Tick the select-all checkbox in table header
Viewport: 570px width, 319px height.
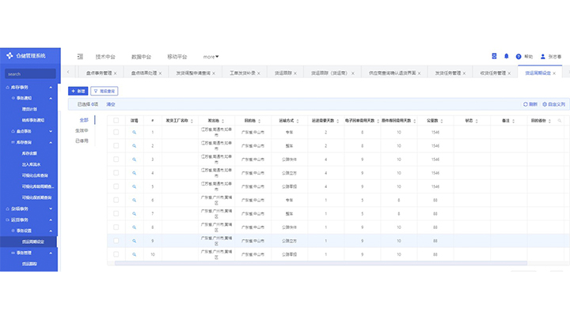pos(116,121)
